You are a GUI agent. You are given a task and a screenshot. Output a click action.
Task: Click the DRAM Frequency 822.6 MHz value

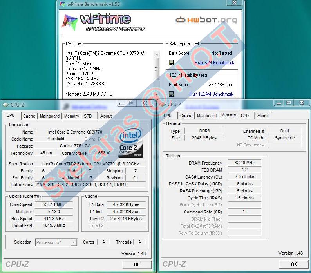click(x=244, y=163)
